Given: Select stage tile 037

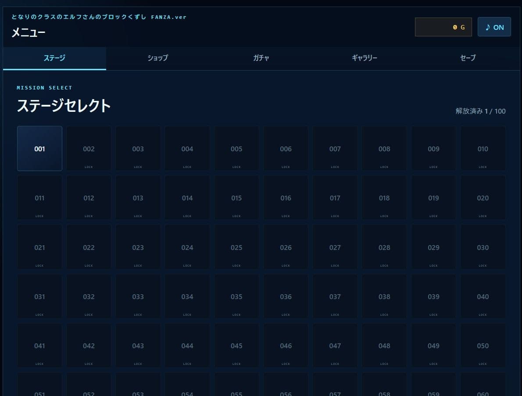Looking at the screenshot, I should pos(335,296).
